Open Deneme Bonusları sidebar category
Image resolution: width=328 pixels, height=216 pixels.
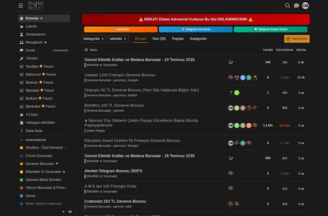pos(44,164)
